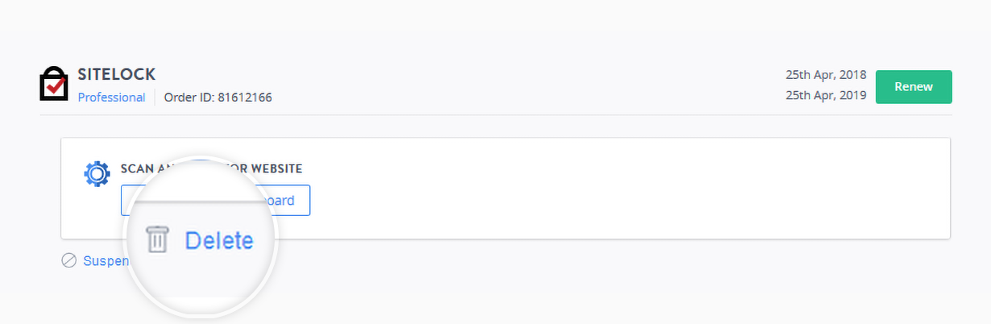This screenshot has height=324, width=991.
Task: Click the start date 25th Apr, 2018
Action: tap(826, 75)
